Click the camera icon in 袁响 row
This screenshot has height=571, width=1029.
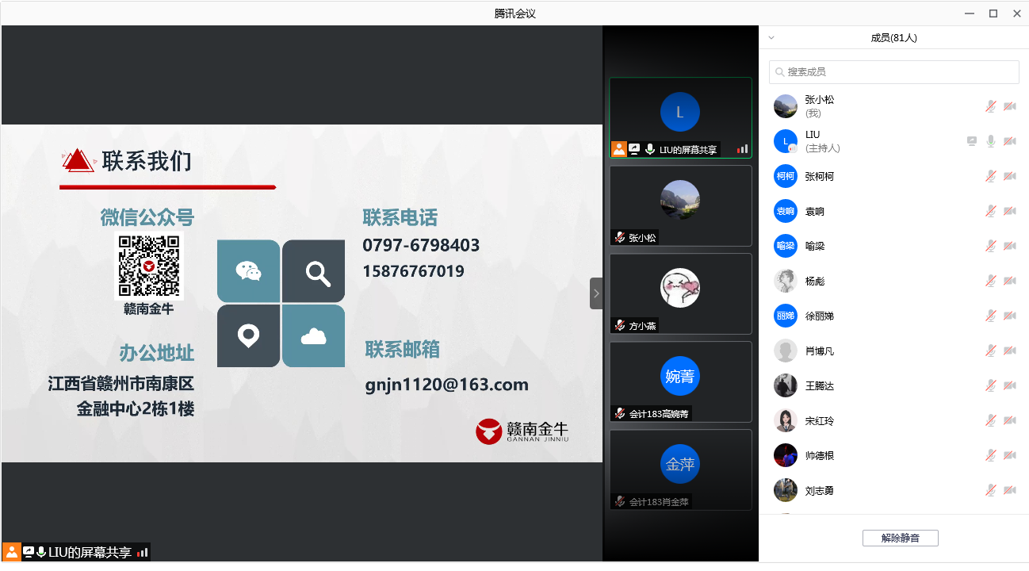[x=1010, y=211]
